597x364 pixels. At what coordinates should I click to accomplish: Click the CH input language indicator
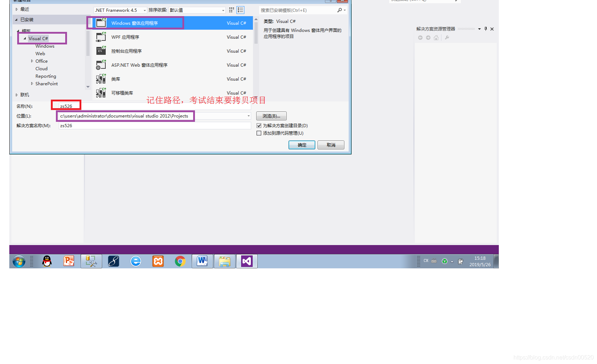tap(426, 261)
